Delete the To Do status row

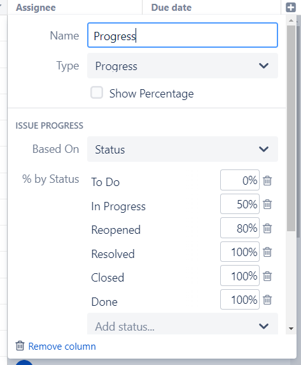[x=267, y=181]
